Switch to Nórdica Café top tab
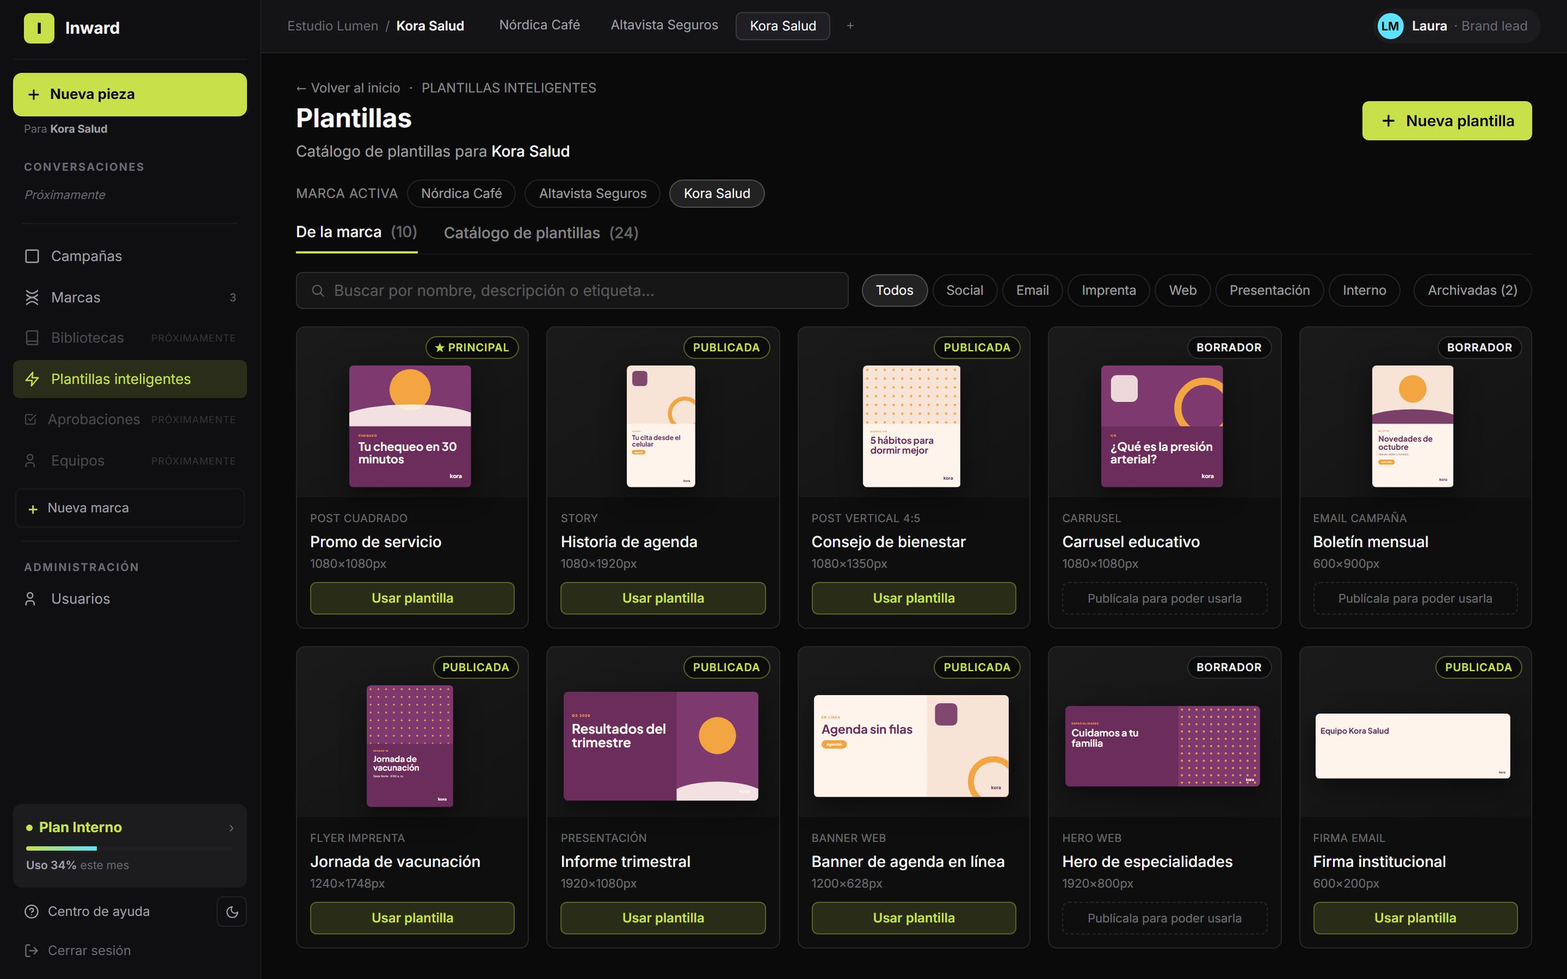Screen dimensions: 1567x979 pyautogui.click(x=539, y=25)
